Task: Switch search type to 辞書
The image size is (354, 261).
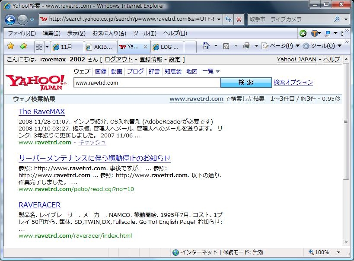Action: pos(154,71)
